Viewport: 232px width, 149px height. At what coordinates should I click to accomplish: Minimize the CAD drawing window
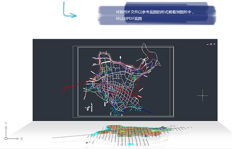tap(208, 44)
